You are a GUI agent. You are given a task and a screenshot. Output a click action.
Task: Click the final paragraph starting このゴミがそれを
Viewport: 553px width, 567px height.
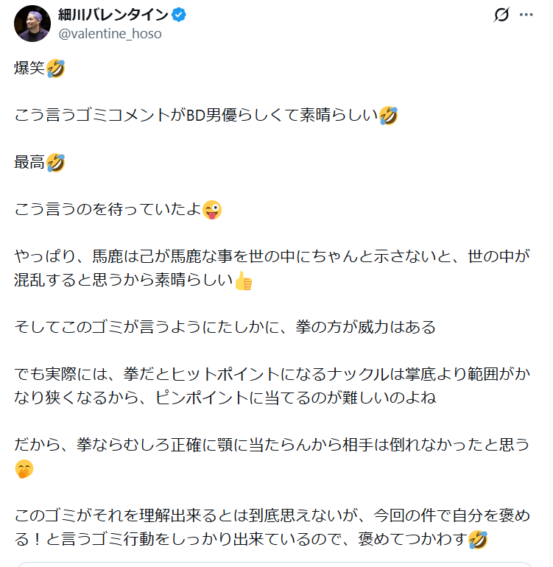tap(272, 527)
